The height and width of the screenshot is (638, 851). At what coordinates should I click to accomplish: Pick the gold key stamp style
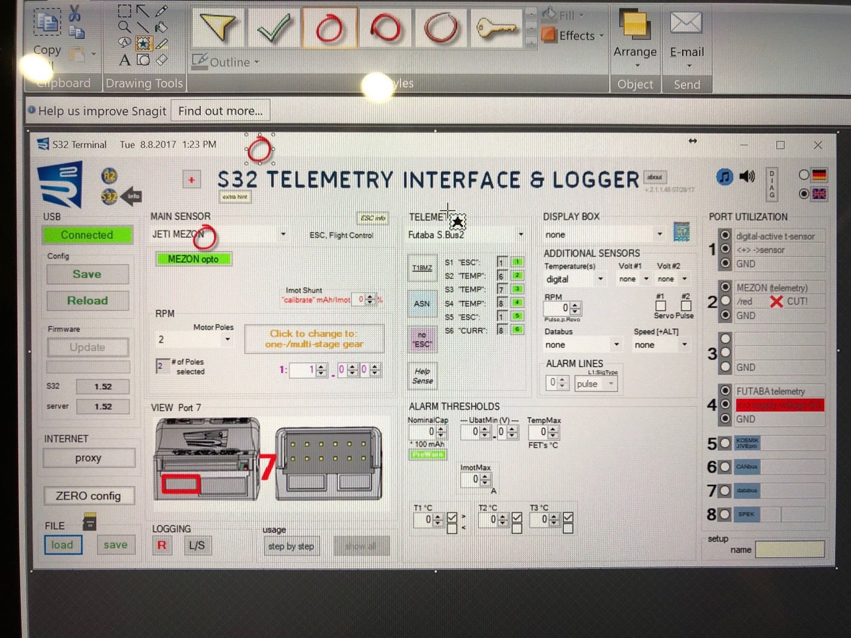496,28
